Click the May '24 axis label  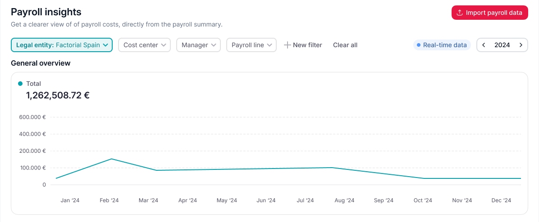click(x=227, y=200)
